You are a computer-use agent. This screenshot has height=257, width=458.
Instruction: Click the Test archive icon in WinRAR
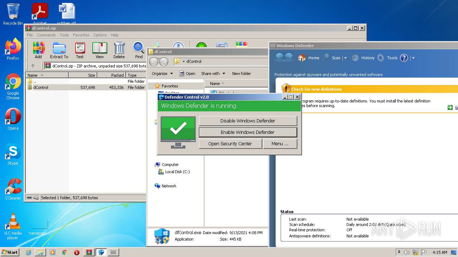pyautogui.click(x=80, y=50)
